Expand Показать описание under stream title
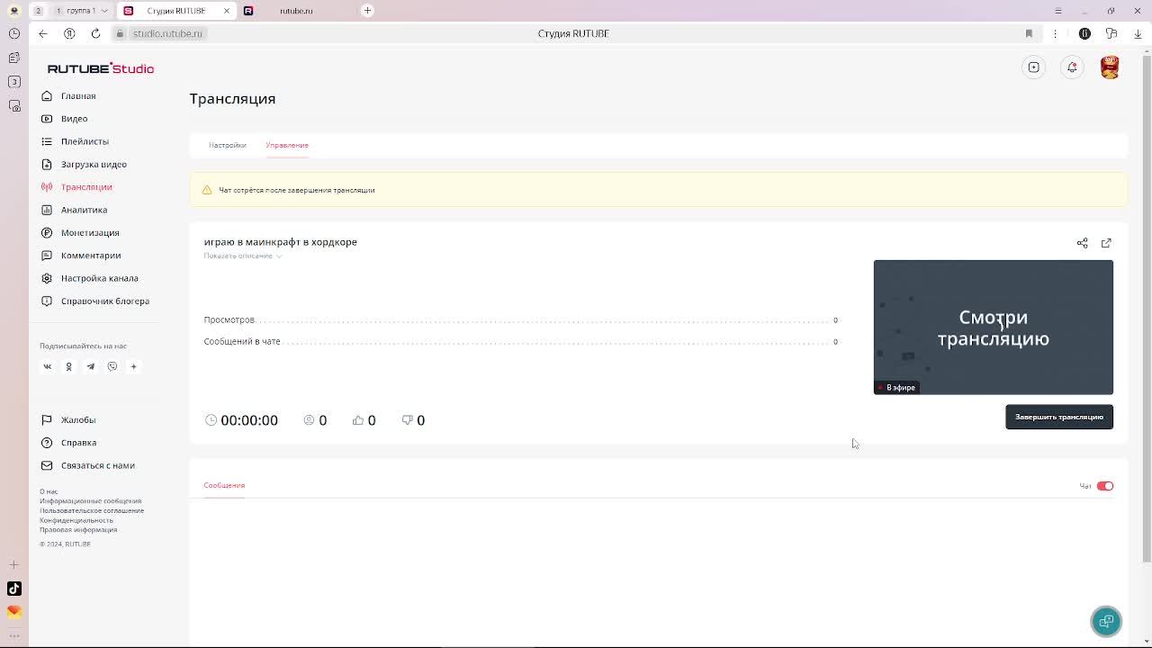The height and width of the screenshot is (648, 1152). point(242,256)
